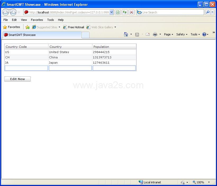
Task: Click the new row Country input
Action: [70, 68]
